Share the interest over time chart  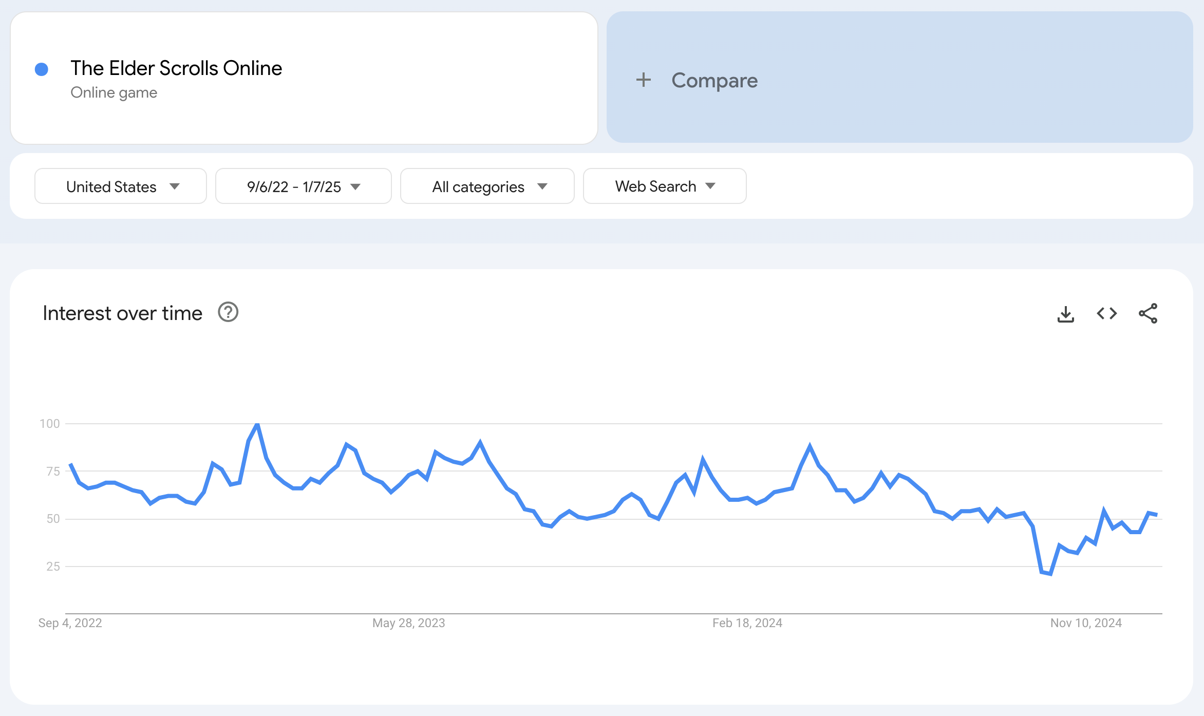click(1148, 313)
